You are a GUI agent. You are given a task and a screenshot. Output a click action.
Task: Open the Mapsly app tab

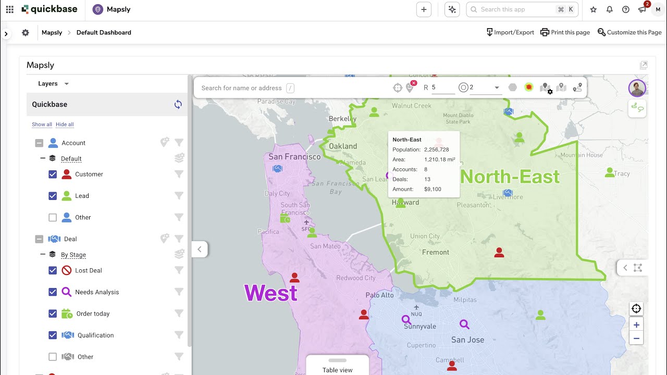[111, 9]
